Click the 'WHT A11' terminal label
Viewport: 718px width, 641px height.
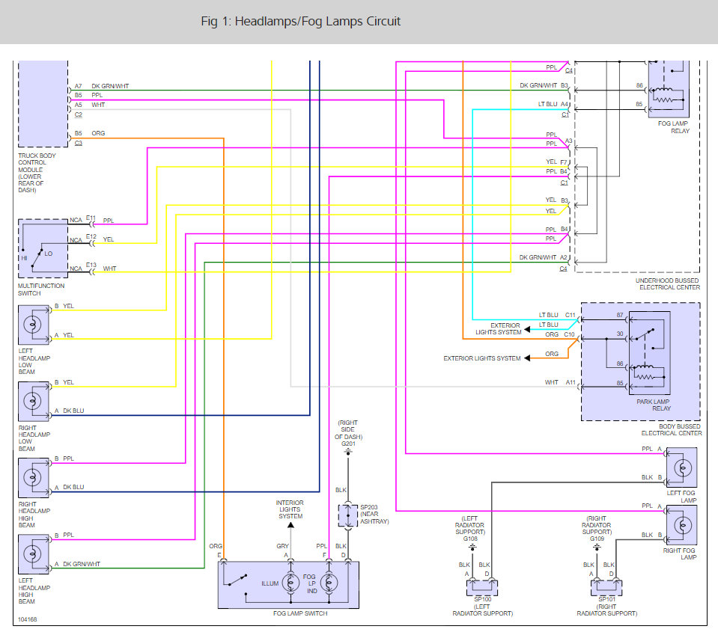click(x=560, y=382)
